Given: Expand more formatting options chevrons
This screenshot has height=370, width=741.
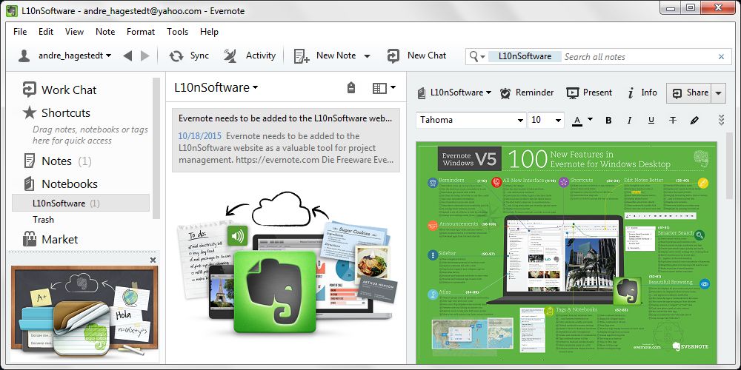Looking at the screenshot, I should (721, 120).
